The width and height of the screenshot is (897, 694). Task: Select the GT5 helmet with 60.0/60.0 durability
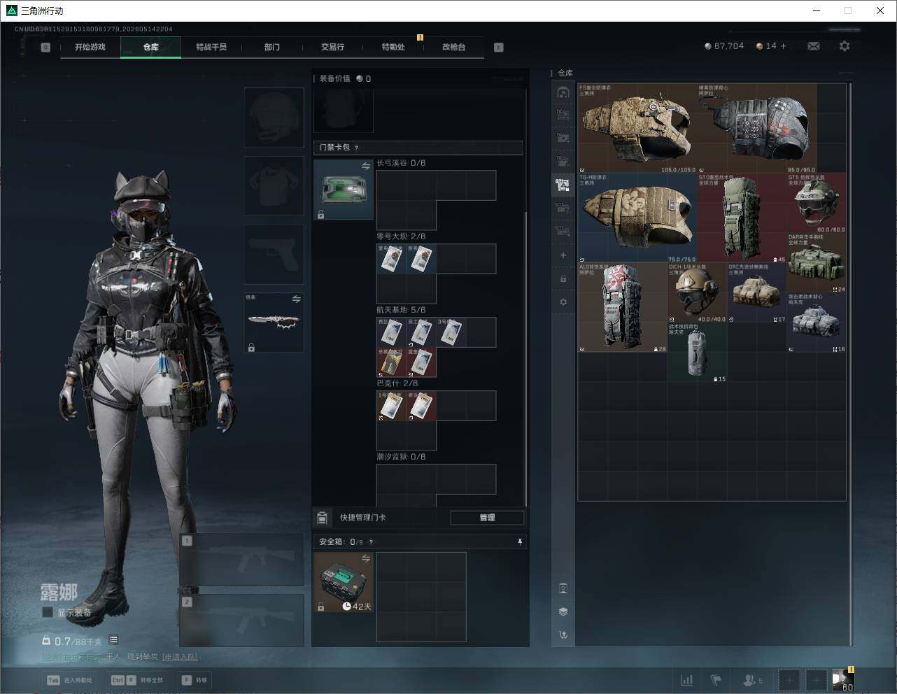[817, 204]
